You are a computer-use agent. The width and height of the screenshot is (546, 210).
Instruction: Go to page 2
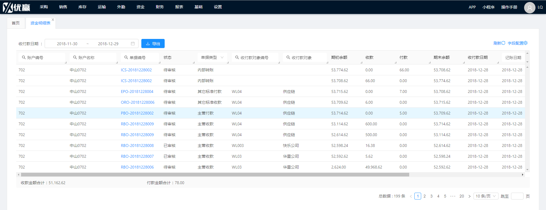(x=425, y=196)
